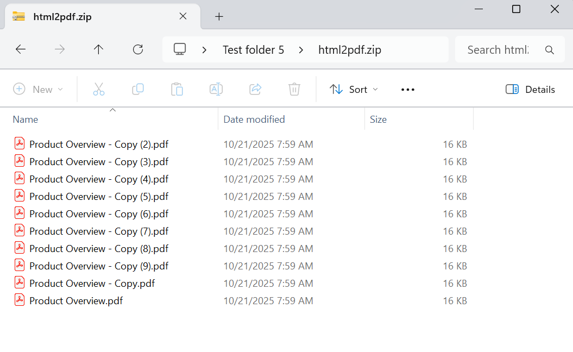
Task: Select the Product Overview.pdf file
Action: point(76,300)
